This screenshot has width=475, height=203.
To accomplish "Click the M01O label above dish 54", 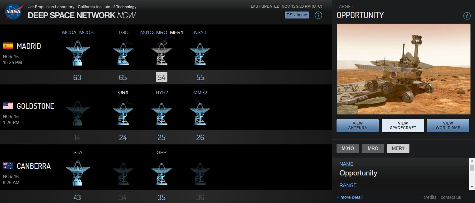I will click(147, 32).
